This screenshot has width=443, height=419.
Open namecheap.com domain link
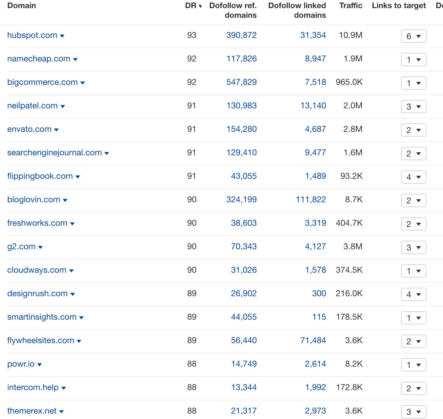click(x=39, y=59)
